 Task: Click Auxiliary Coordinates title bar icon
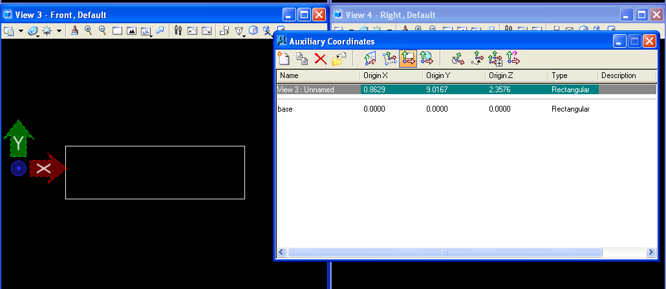pos(282,41)
